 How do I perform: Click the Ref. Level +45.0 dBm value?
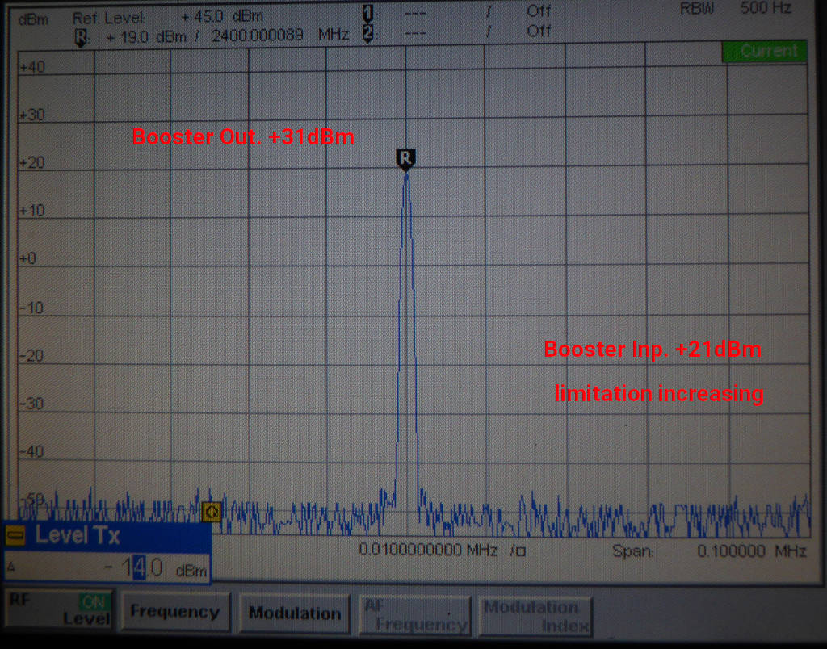222,17
